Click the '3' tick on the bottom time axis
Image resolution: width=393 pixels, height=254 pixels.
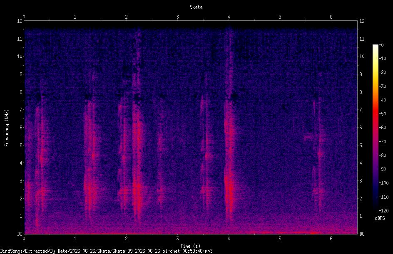coord(177,239)
